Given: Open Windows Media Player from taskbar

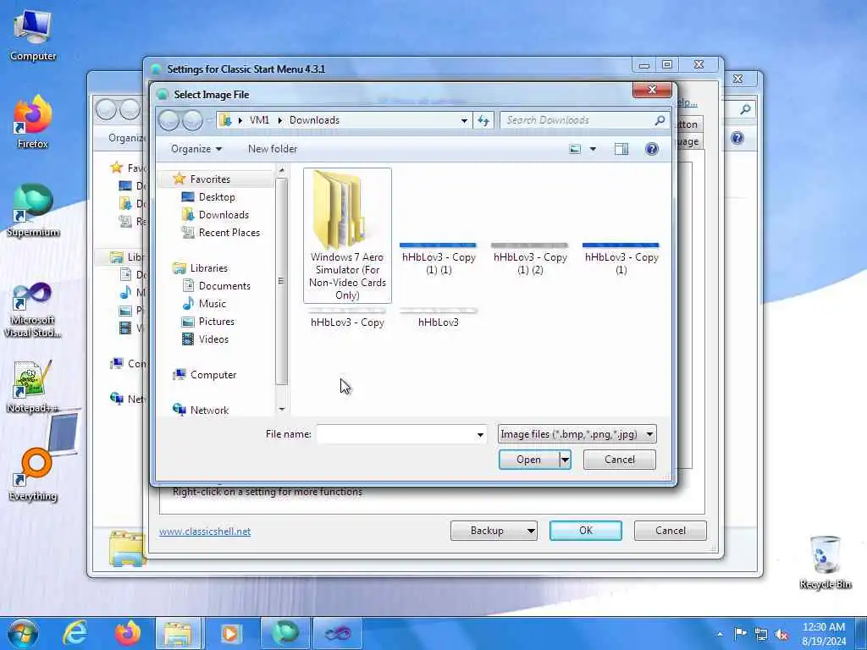Looking at the screenshot, I should (231, 633).
